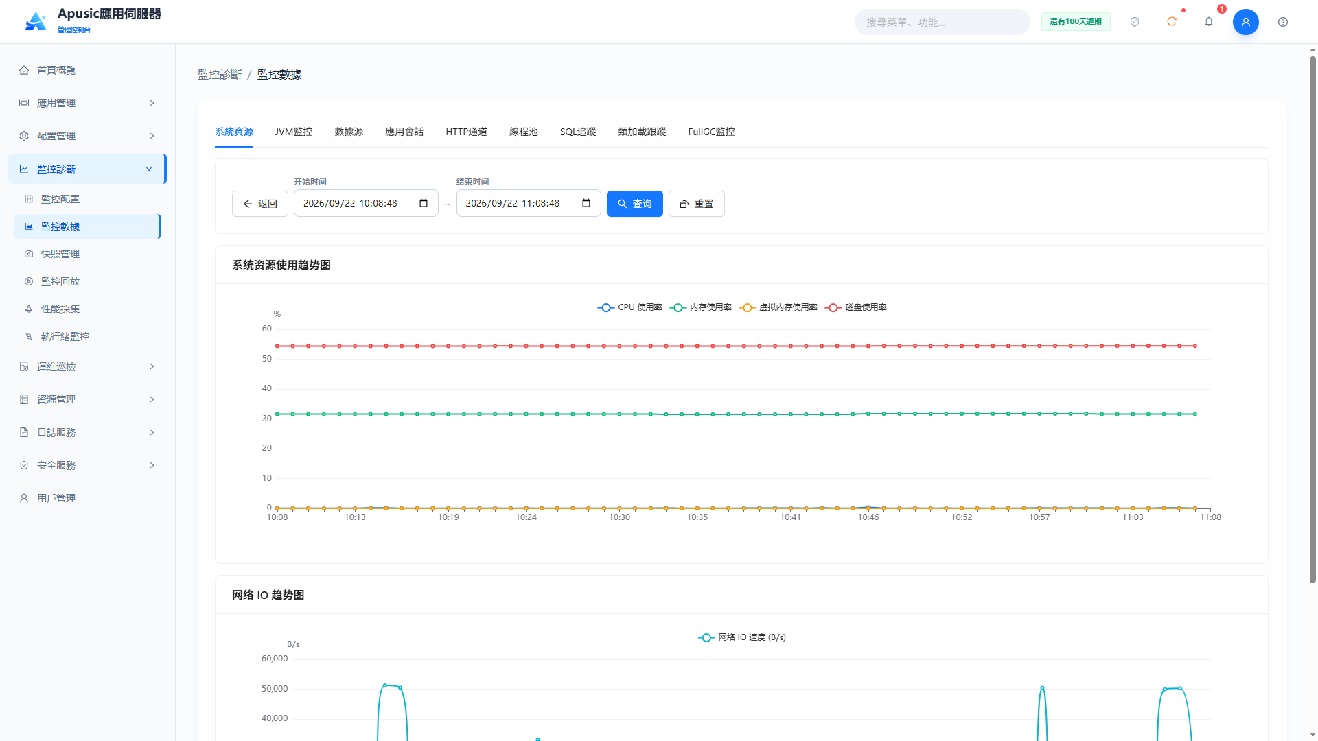The height and width of the screenshot is (741, 1318).
Task: Go to 首頁概覽 in sidebar
Action: tap(88, 70)
